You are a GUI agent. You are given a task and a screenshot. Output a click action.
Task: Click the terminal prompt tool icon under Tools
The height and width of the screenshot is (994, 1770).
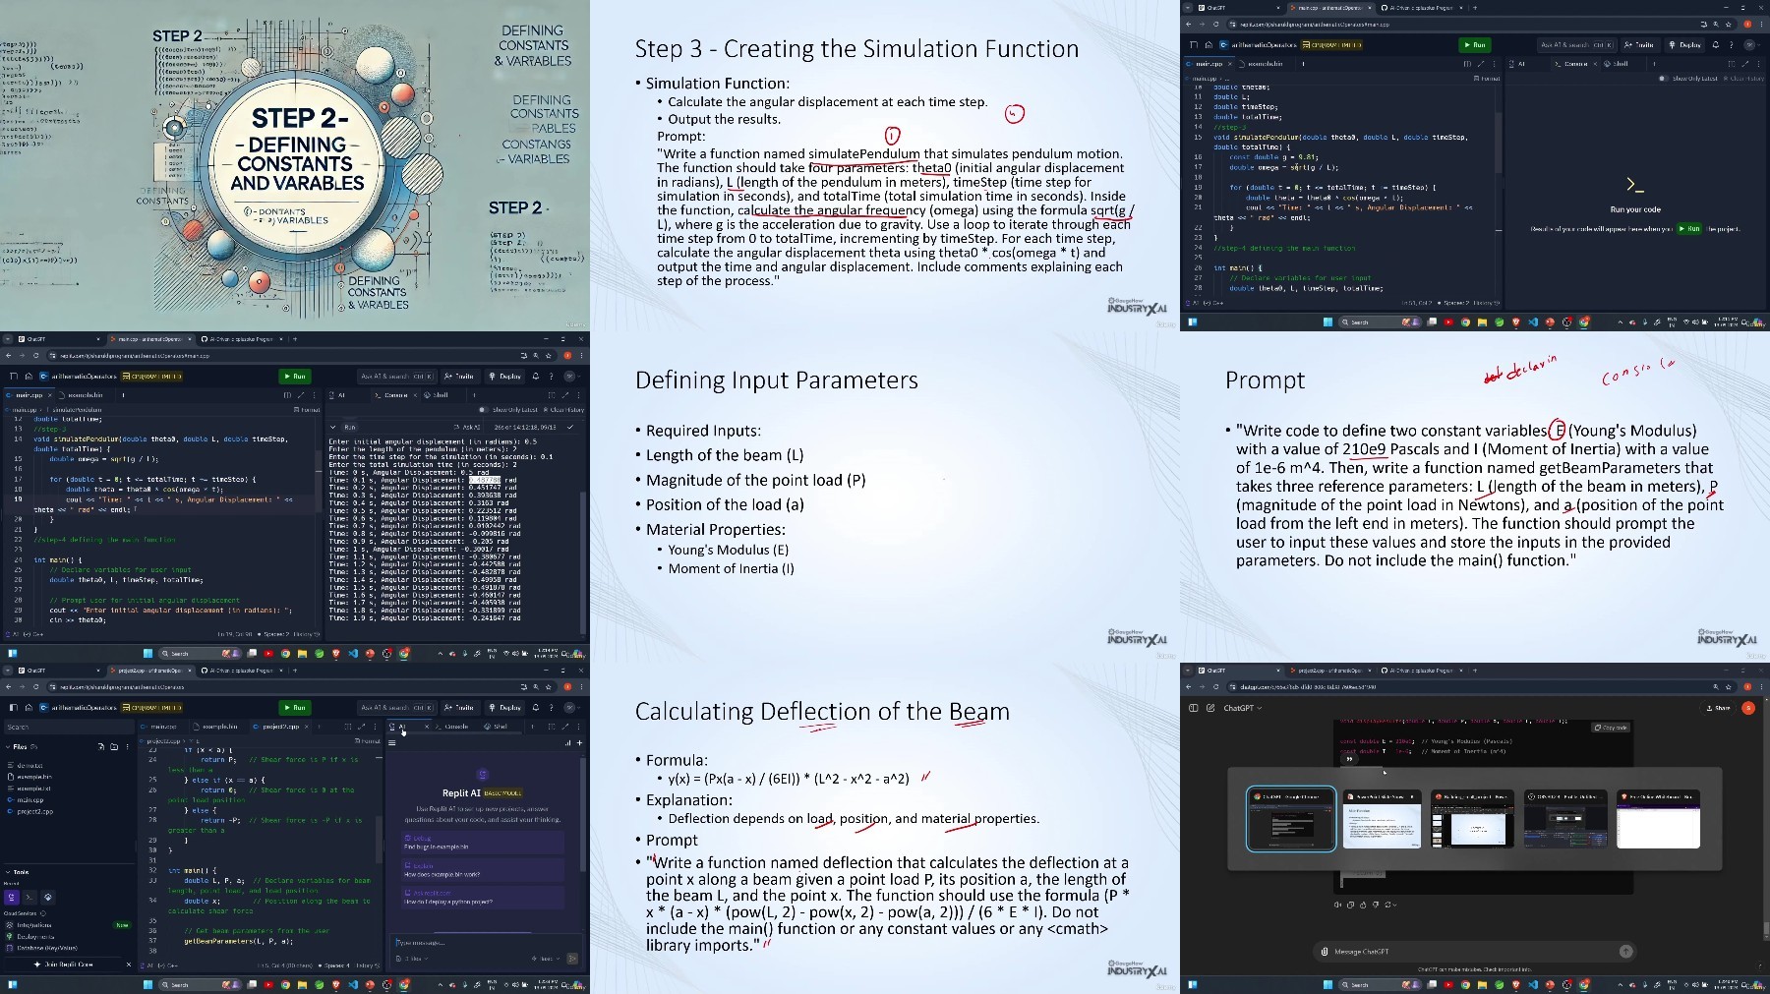(29, 897)
